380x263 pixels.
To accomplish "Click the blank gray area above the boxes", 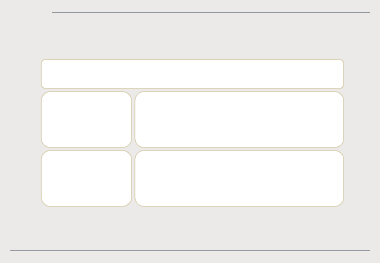I will (x=192, y=36).
